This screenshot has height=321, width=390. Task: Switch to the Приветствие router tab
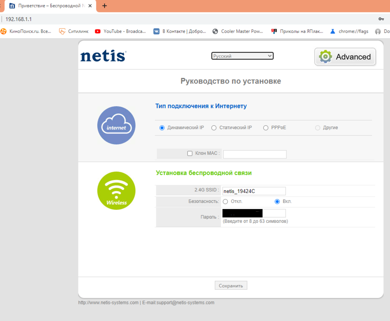coord(48,6)
